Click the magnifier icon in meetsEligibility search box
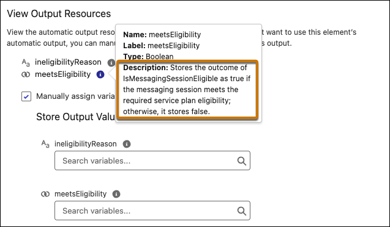The height and width of the screenshot is (227, 390). click(241, 211)
